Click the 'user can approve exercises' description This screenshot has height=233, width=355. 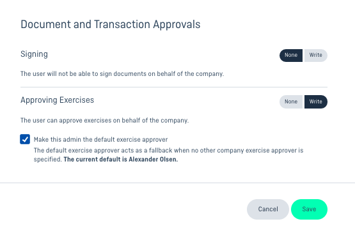(105, 120)
